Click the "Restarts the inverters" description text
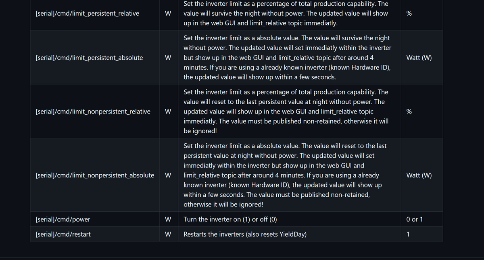This screenshot has width=484, height=260. 245,234
